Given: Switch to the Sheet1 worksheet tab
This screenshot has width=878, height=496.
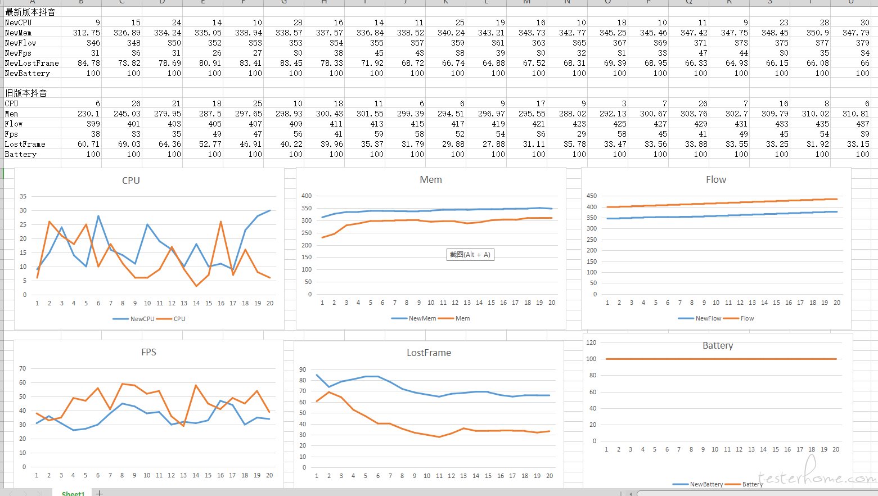Looking at the screenshot, I should click(x=73, y=493).
